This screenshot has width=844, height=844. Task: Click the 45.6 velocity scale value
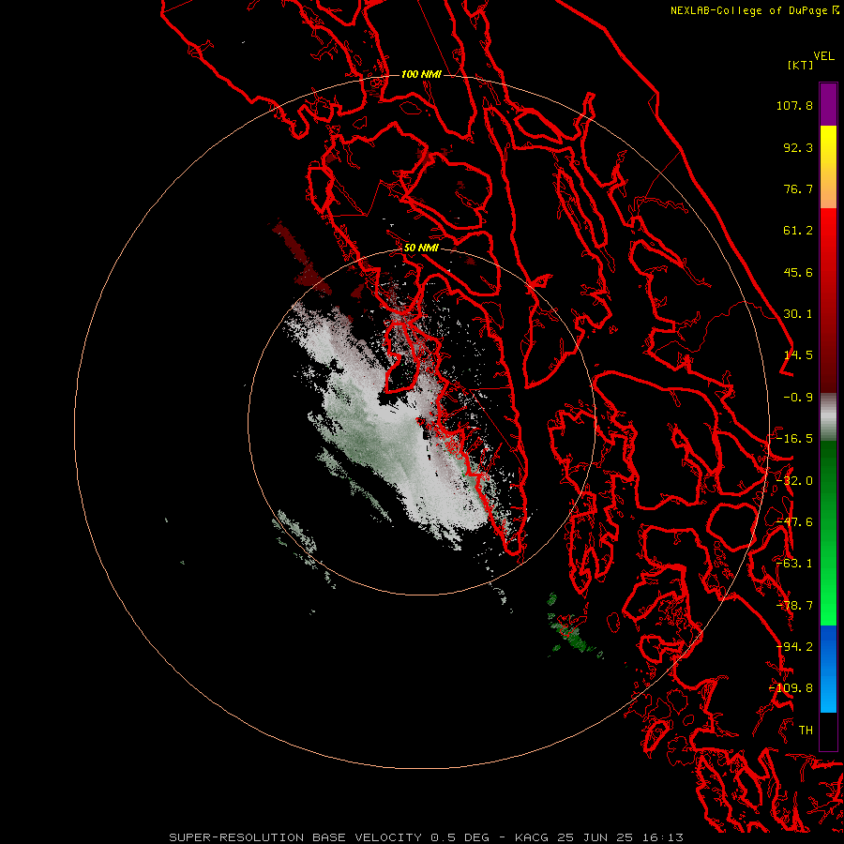pyautogui.click(x=798, y=272)
